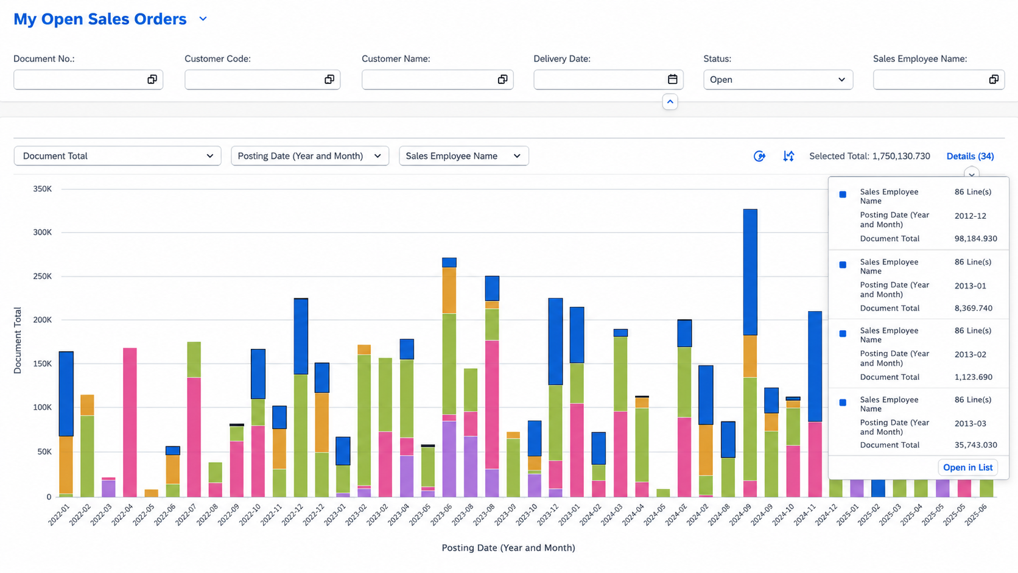This screenshot has height=573, width=1018.
Task: Click the small chevron below the Details link
Action: (972, 174)
